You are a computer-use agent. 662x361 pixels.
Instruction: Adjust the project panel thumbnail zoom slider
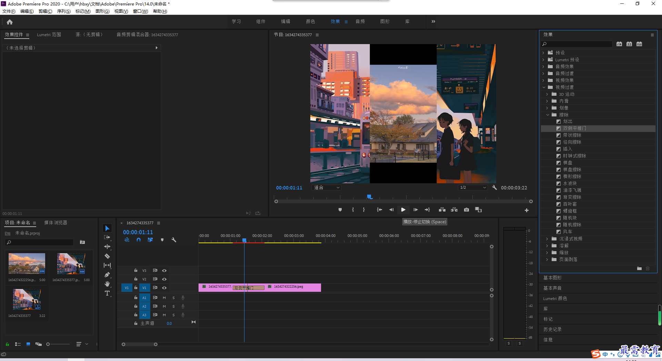click(x=48, y=344)
